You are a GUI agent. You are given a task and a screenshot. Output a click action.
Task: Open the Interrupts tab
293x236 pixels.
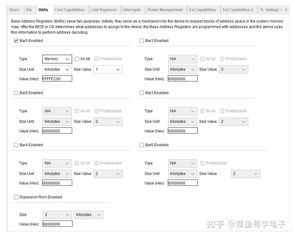[132, 10]
